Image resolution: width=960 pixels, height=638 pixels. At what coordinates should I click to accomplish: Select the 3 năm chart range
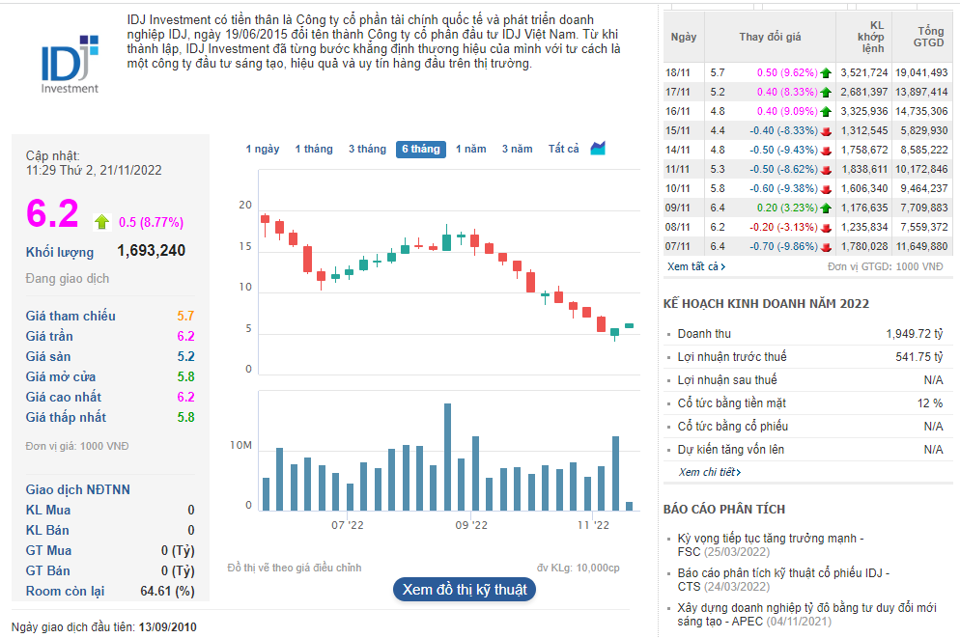tap(518, 149)
